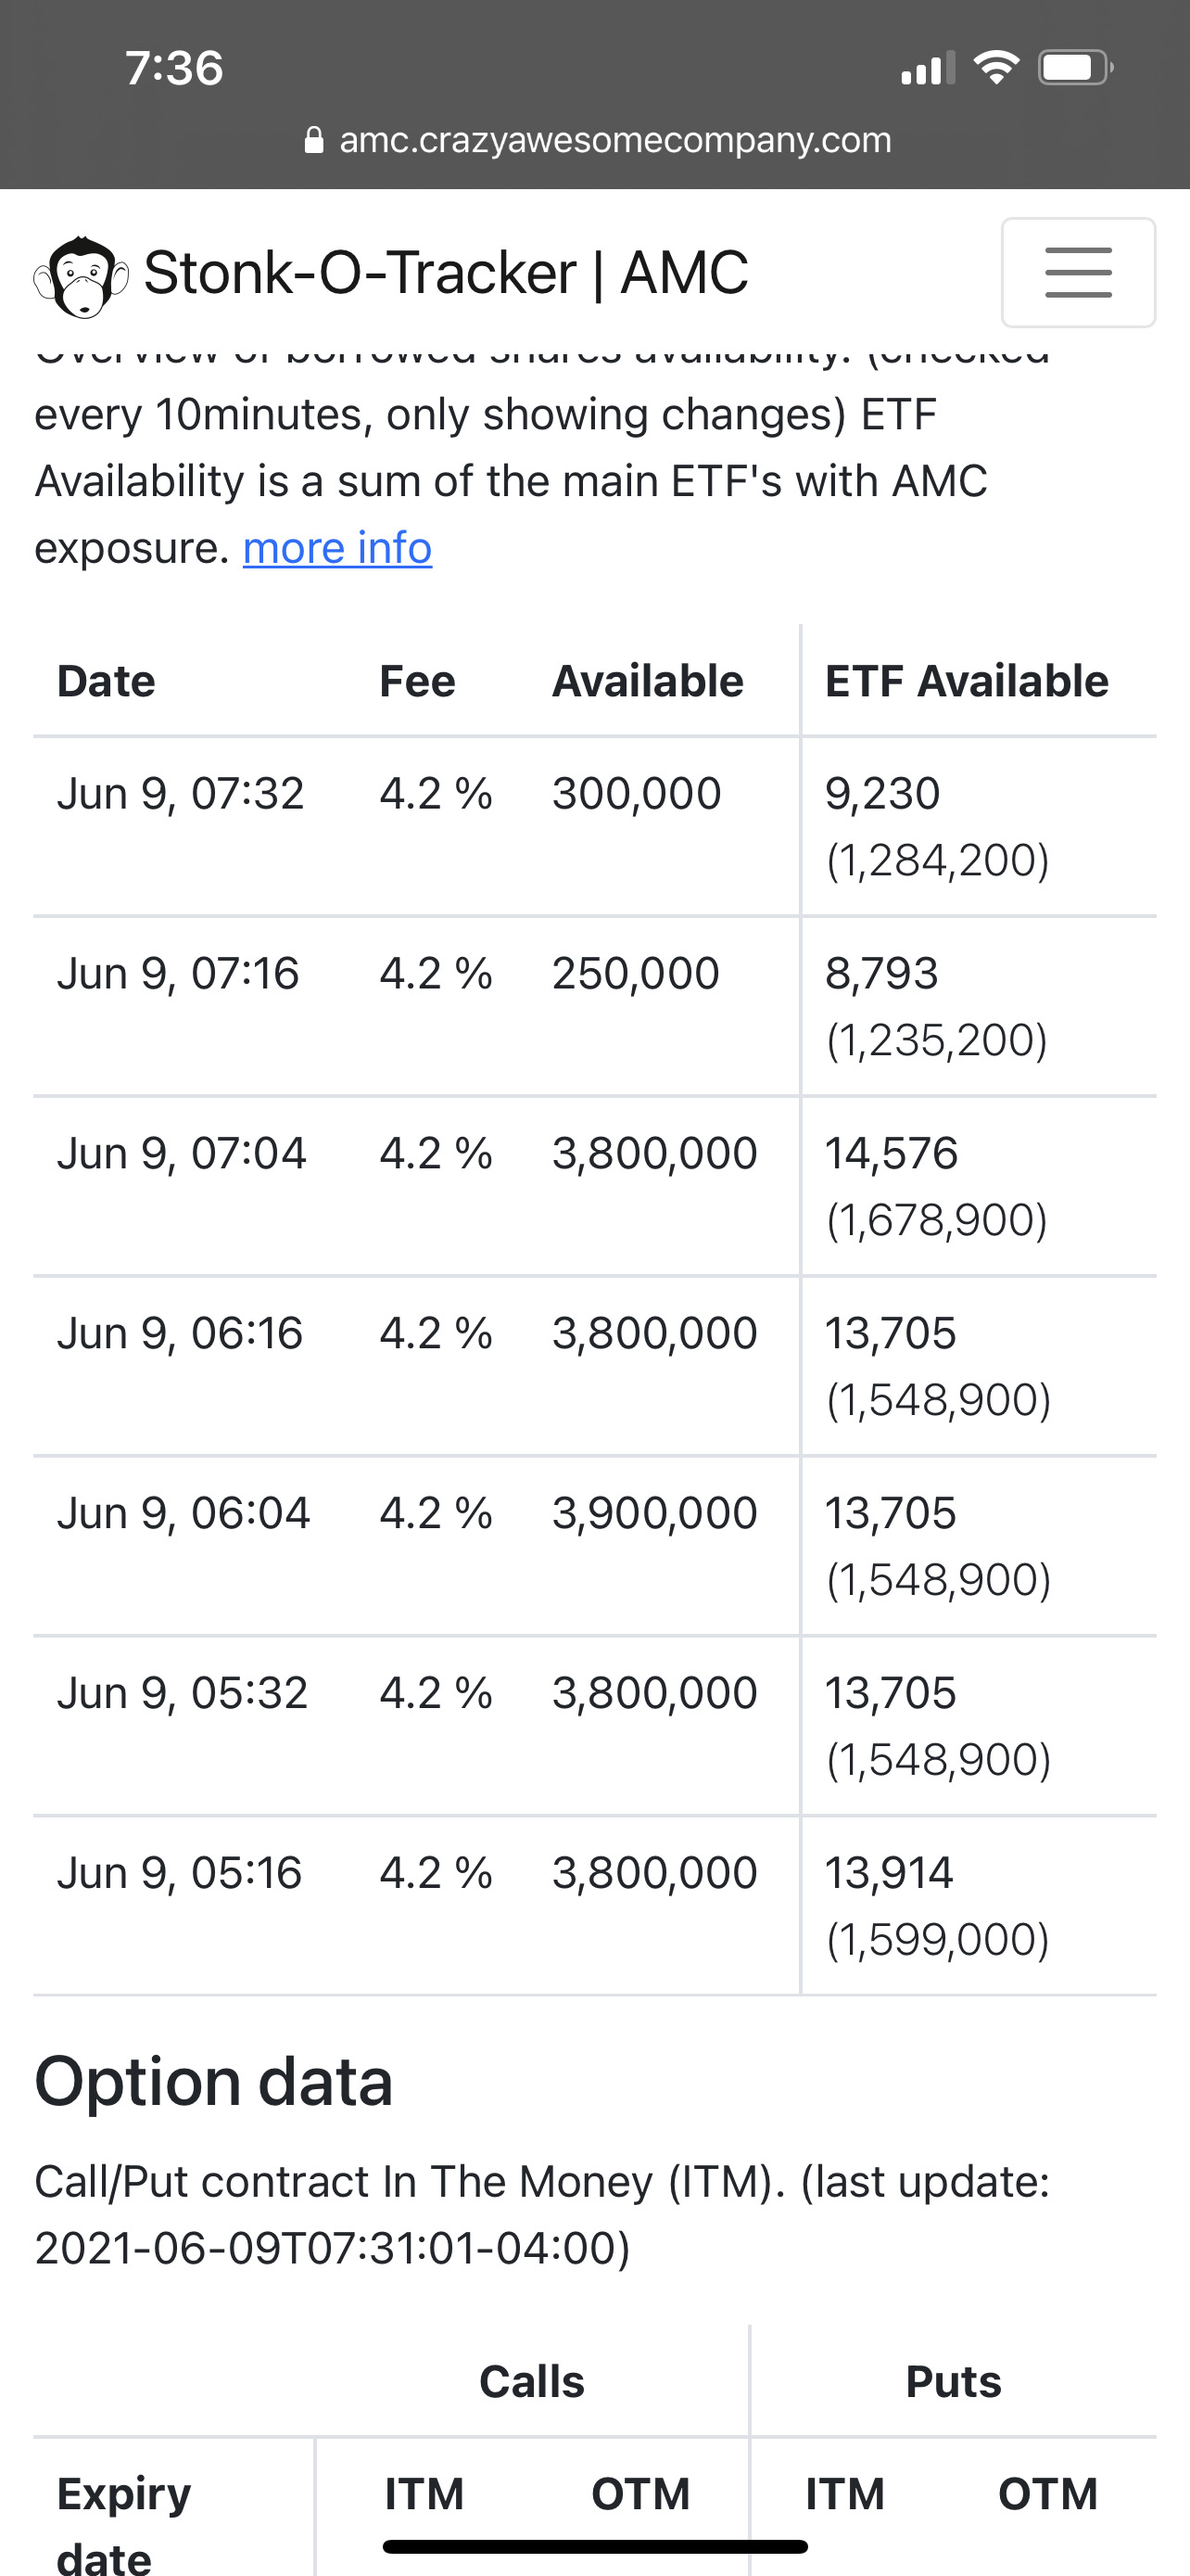Viewport: 1190px width, 2576px height.
Task: Click the Stonk-O-Tracker | AMC title
Action: 446,273
